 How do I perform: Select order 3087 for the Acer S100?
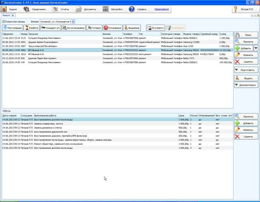117,46
